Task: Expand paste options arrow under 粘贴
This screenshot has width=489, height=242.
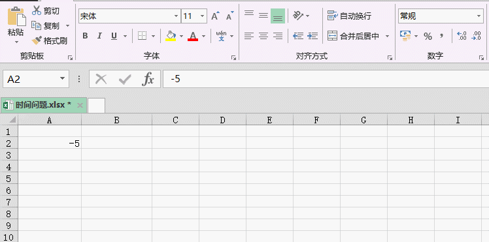Action: tap(16, 42)
